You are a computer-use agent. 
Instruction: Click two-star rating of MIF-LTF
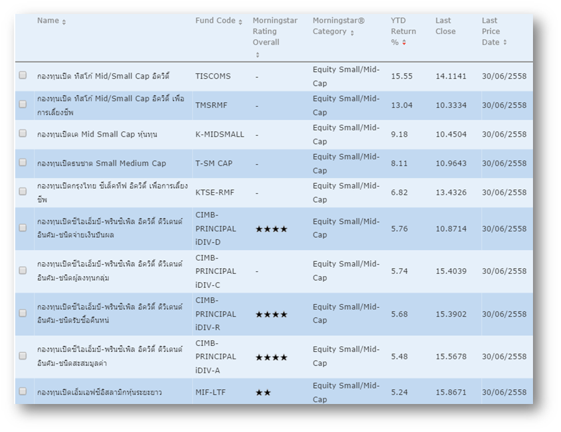(x=263, y=393)
